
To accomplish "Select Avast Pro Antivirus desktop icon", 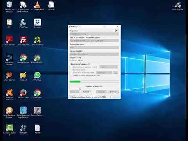I will click(x=9, y=94).
